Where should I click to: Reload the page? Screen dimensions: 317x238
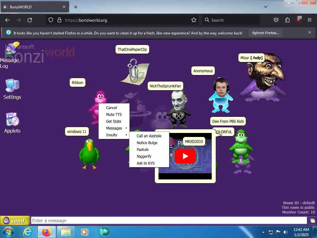(30, 20)
